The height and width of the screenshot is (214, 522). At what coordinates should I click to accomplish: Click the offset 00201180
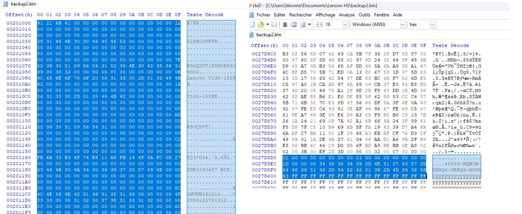pos(19,170)
